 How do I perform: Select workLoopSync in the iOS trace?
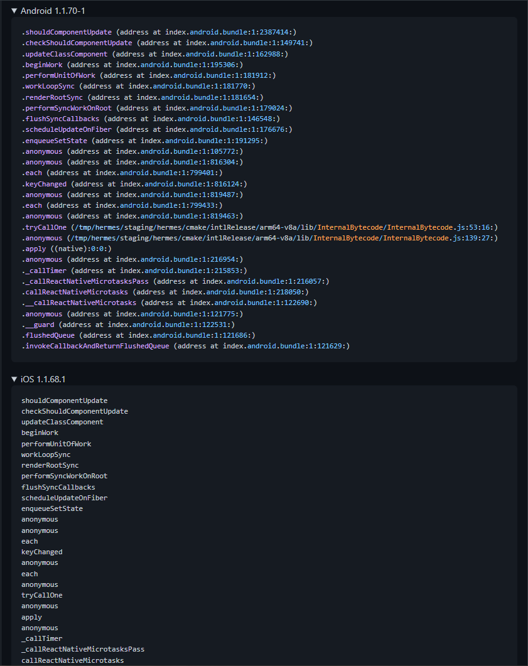(46, 454)
